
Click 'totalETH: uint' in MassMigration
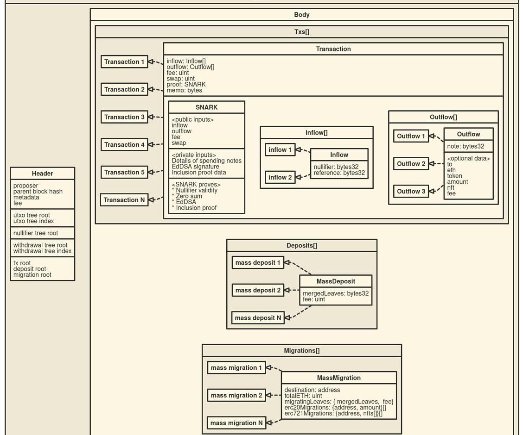[x=303, y=396]
